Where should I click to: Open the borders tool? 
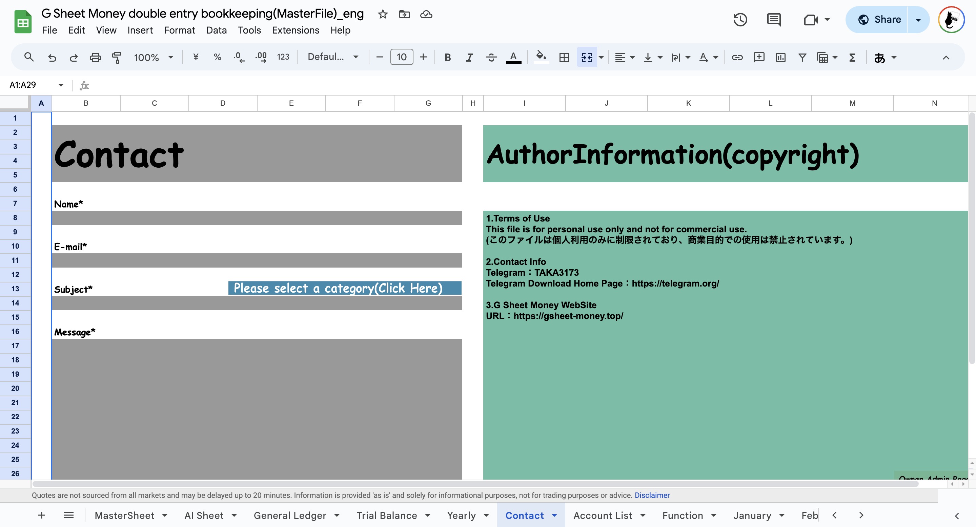564,57
